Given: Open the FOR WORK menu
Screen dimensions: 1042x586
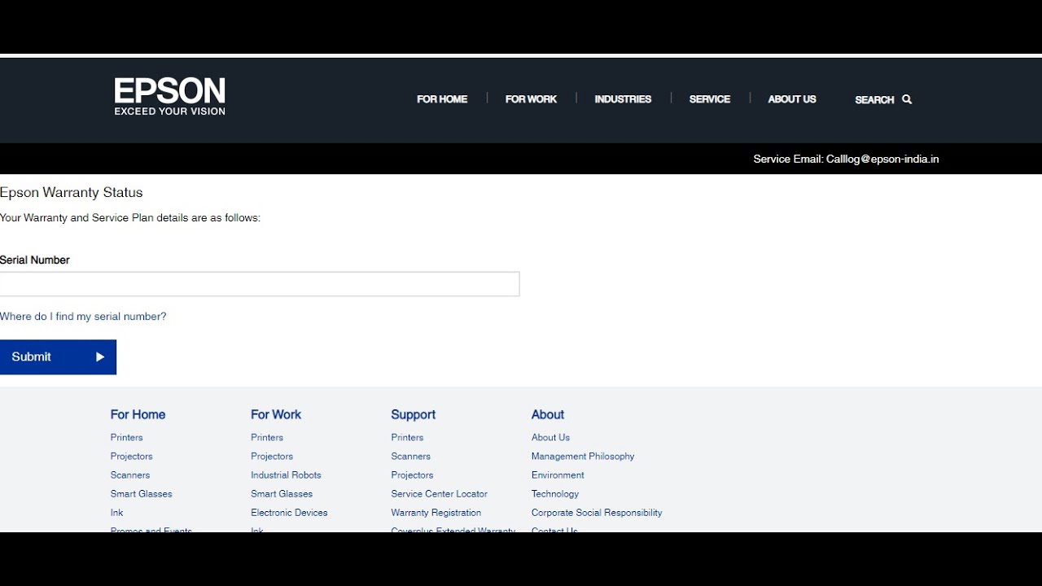Looking at the screenshot, I should click(531, 99).
